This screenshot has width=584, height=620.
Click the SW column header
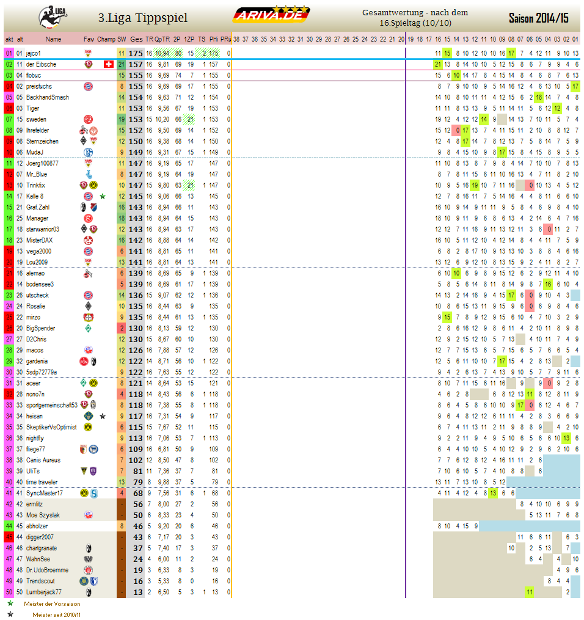tap(122, 39)
